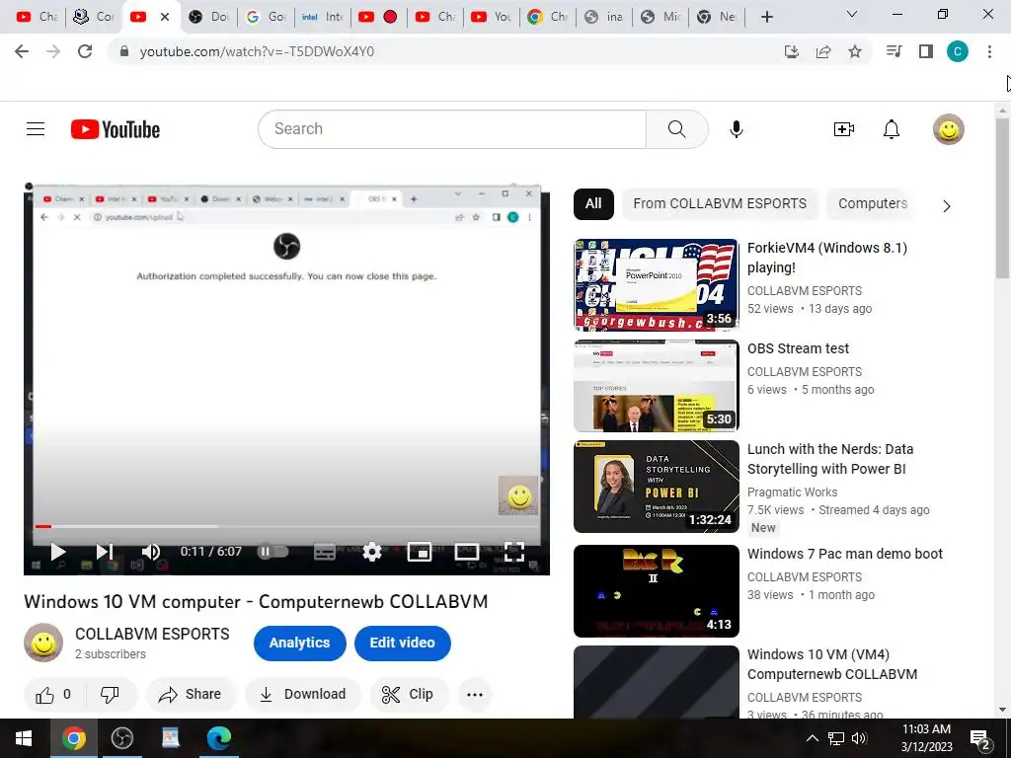Share this page icon in the address bar
Image resolution: width=1011 pixels, height=758 pixels.
tap(823, 51)
